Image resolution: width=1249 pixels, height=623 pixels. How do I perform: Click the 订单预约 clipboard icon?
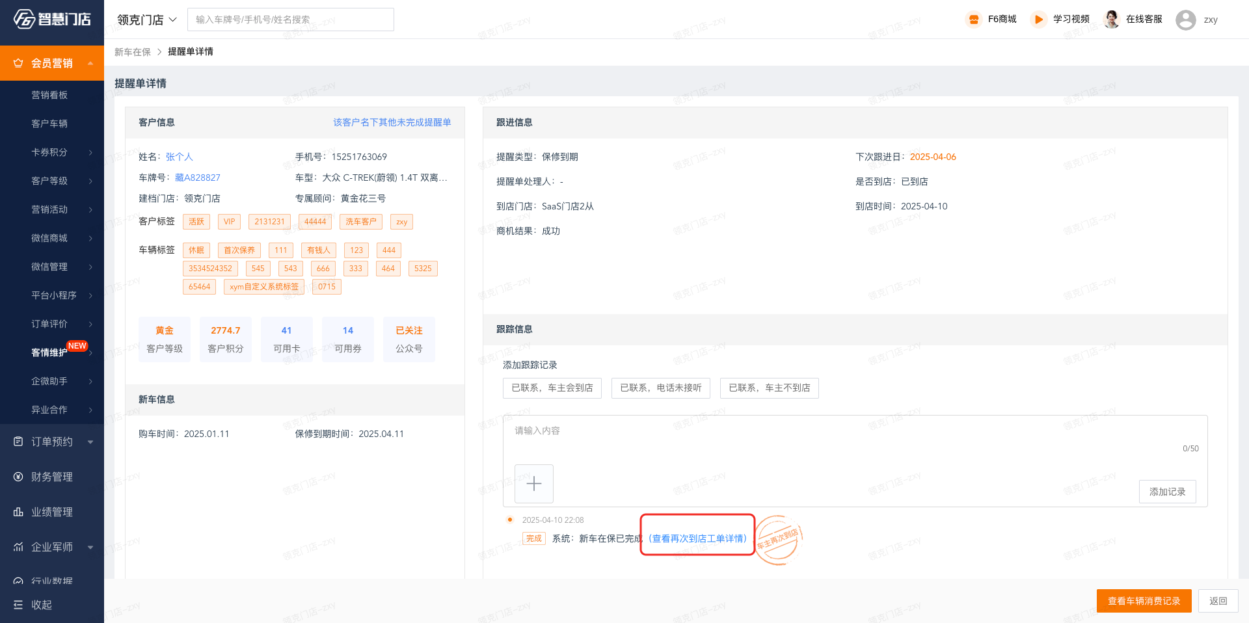18,442
